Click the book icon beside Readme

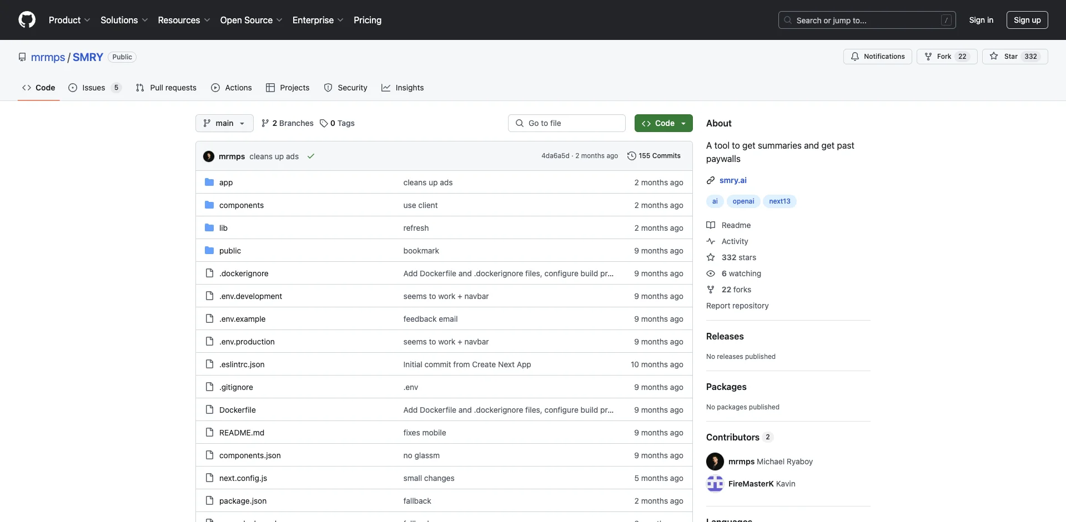point(711,225)
